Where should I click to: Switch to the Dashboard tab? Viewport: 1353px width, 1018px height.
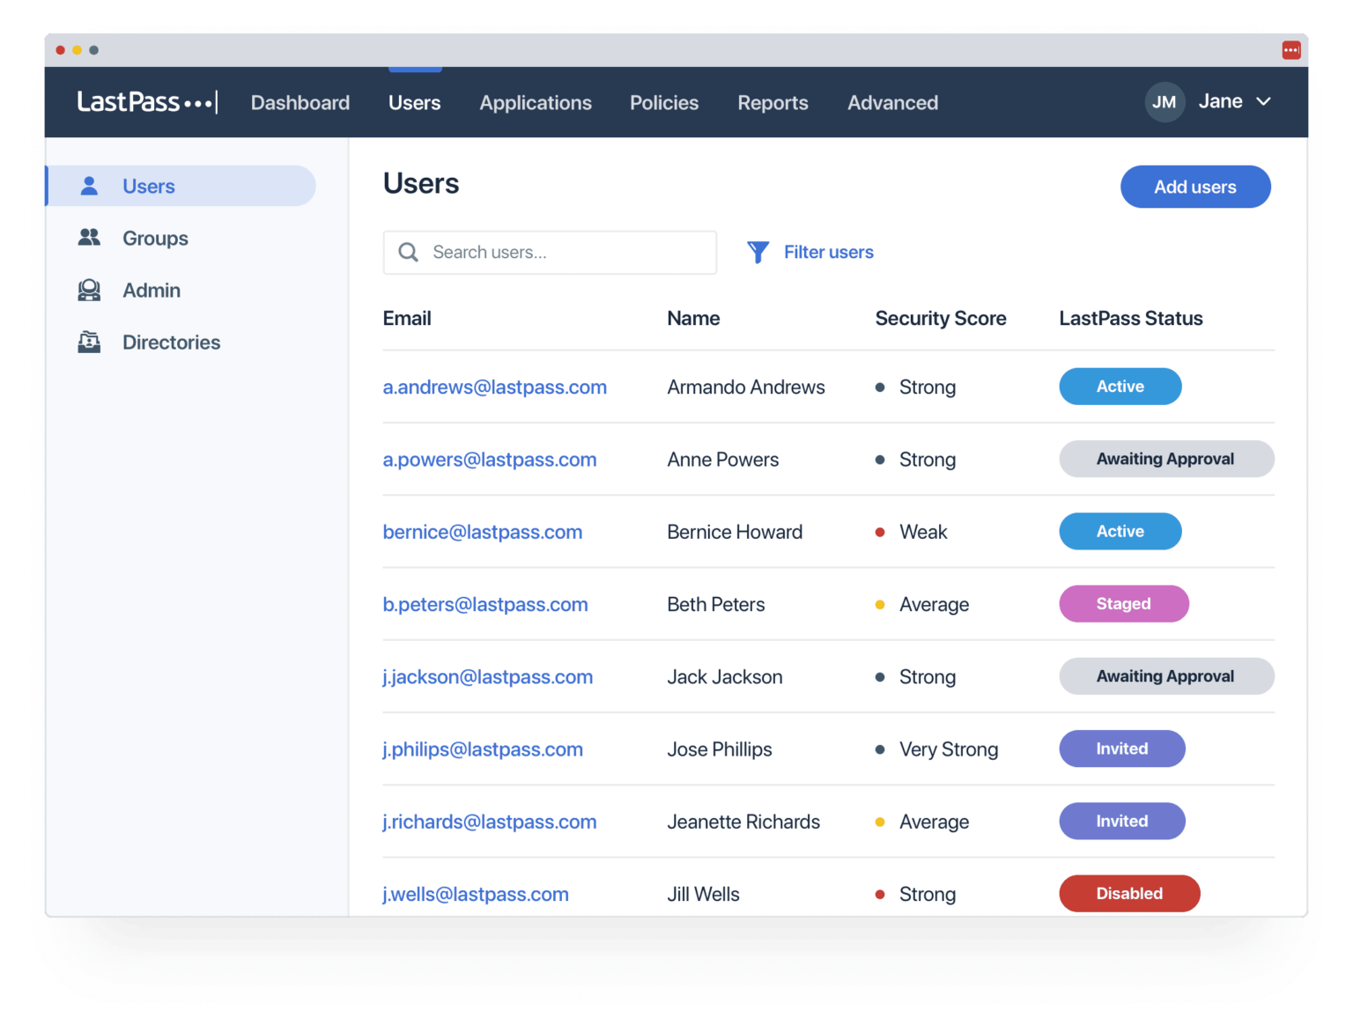click(x=299, y=102)
